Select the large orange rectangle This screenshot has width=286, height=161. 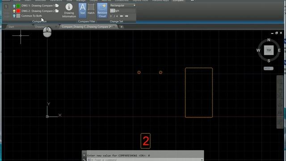coord(199,93)
